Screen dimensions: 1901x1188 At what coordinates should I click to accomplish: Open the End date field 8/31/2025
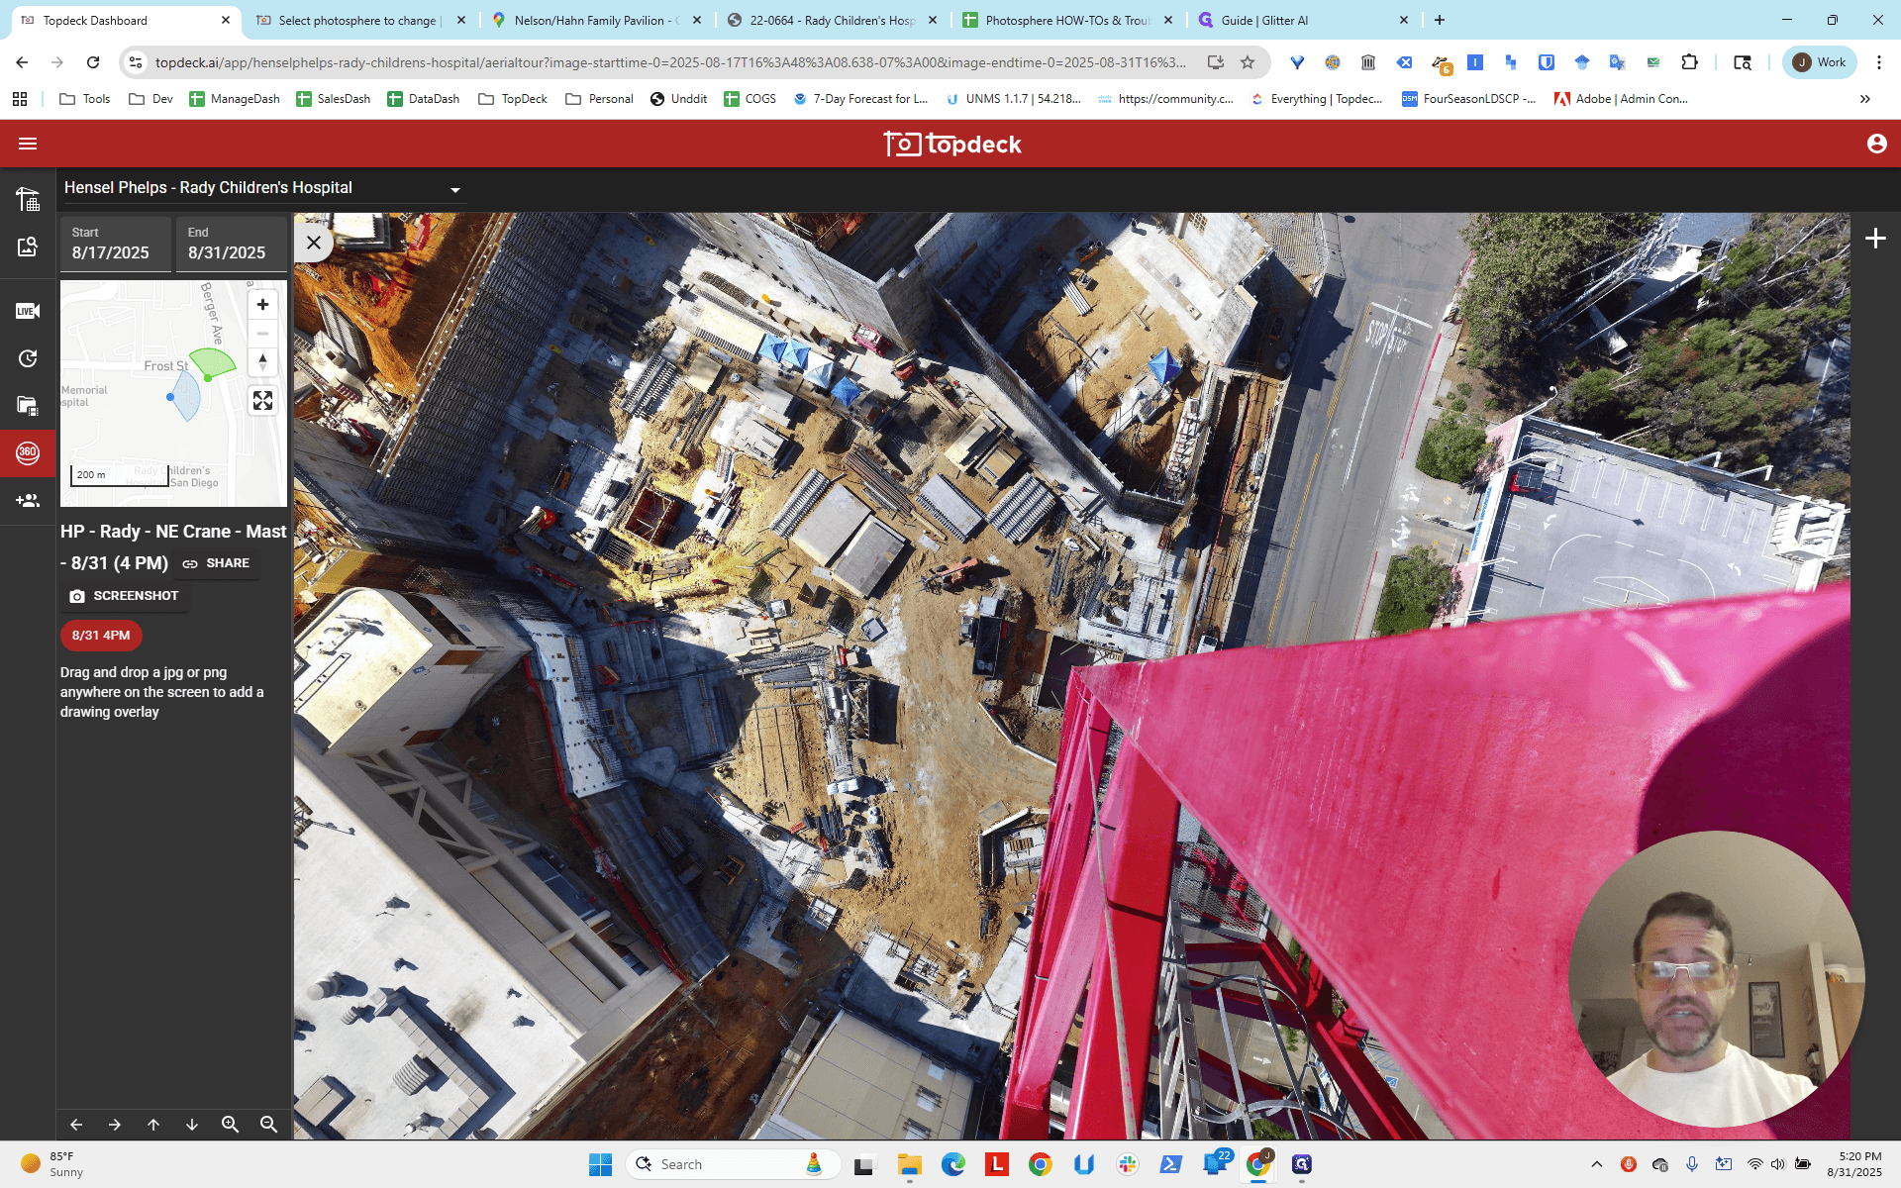coord(232,244)
